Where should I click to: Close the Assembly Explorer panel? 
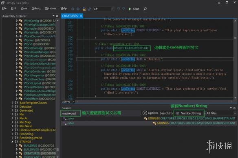tap(57, 16)
